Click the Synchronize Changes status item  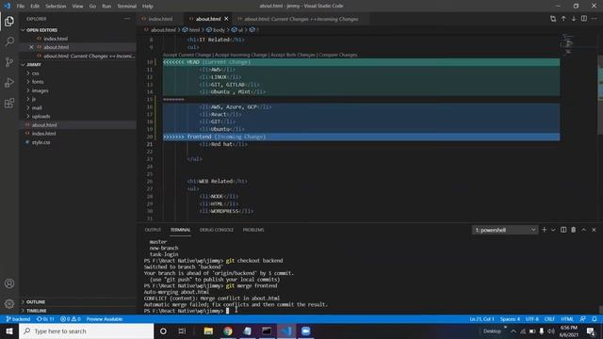click(x=45, y=319)
